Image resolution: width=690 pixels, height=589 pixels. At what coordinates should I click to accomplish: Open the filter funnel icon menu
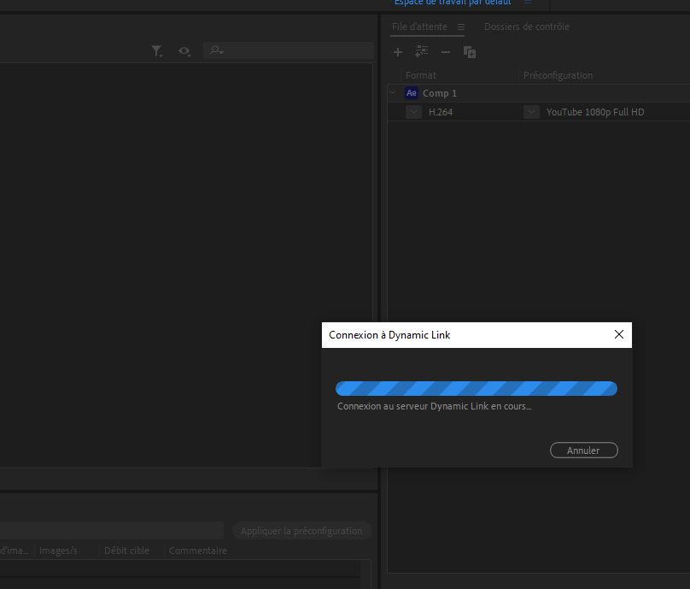click(x=157, y=51)
